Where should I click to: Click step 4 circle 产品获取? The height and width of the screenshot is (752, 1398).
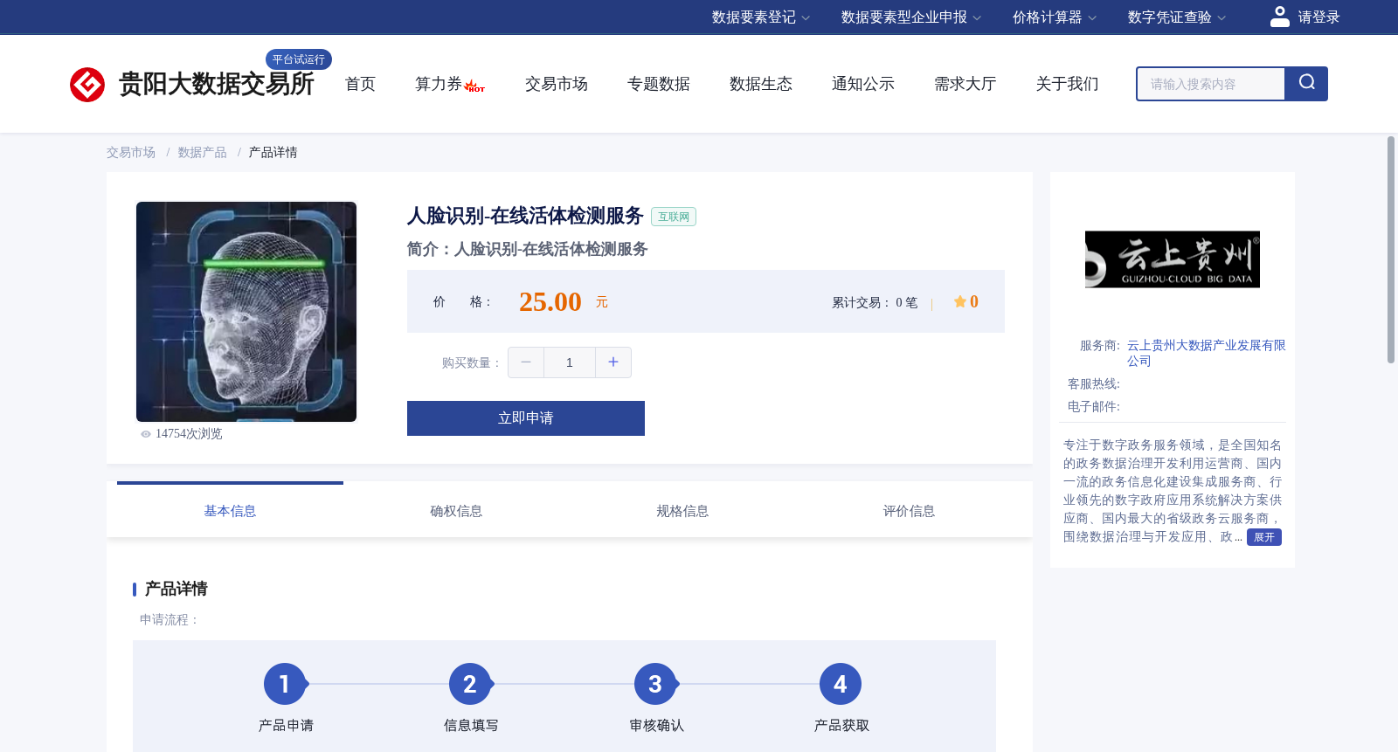coord(841,684)
